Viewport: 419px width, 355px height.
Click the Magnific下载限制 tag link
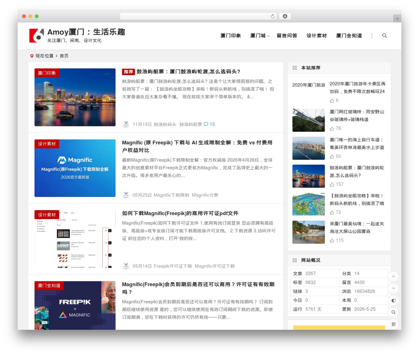(171, 195)
